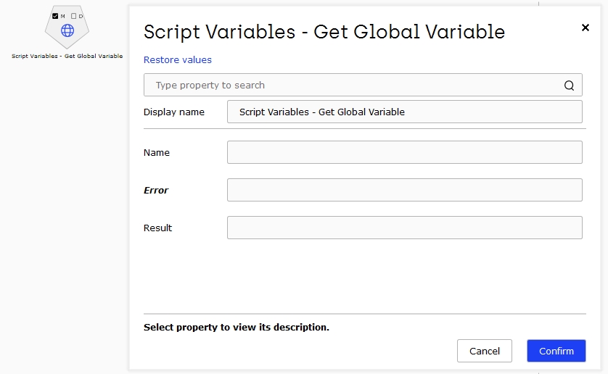Click the Cancel button
Image resolution: width=608 pixels, height=374 pixels.
(485, 351)
